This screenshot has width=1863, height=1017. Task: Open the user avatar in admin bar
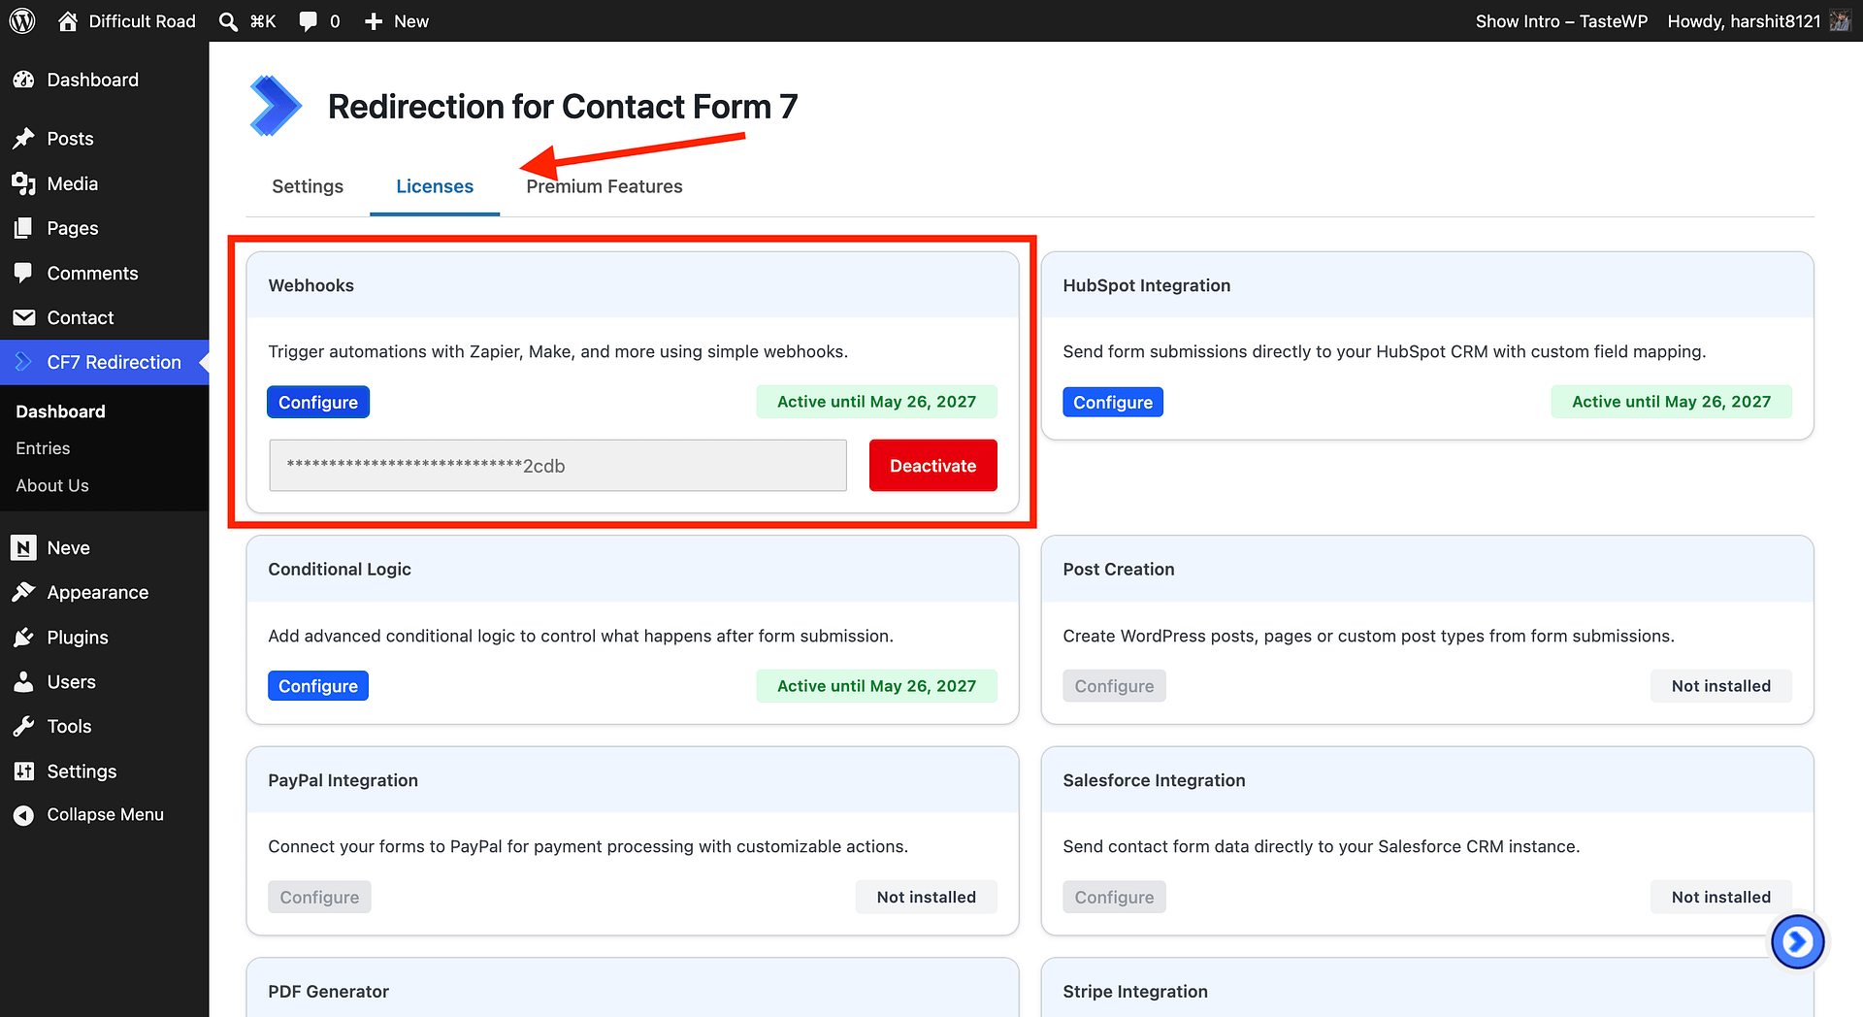pyautogui.click(x=1840, y=20)
